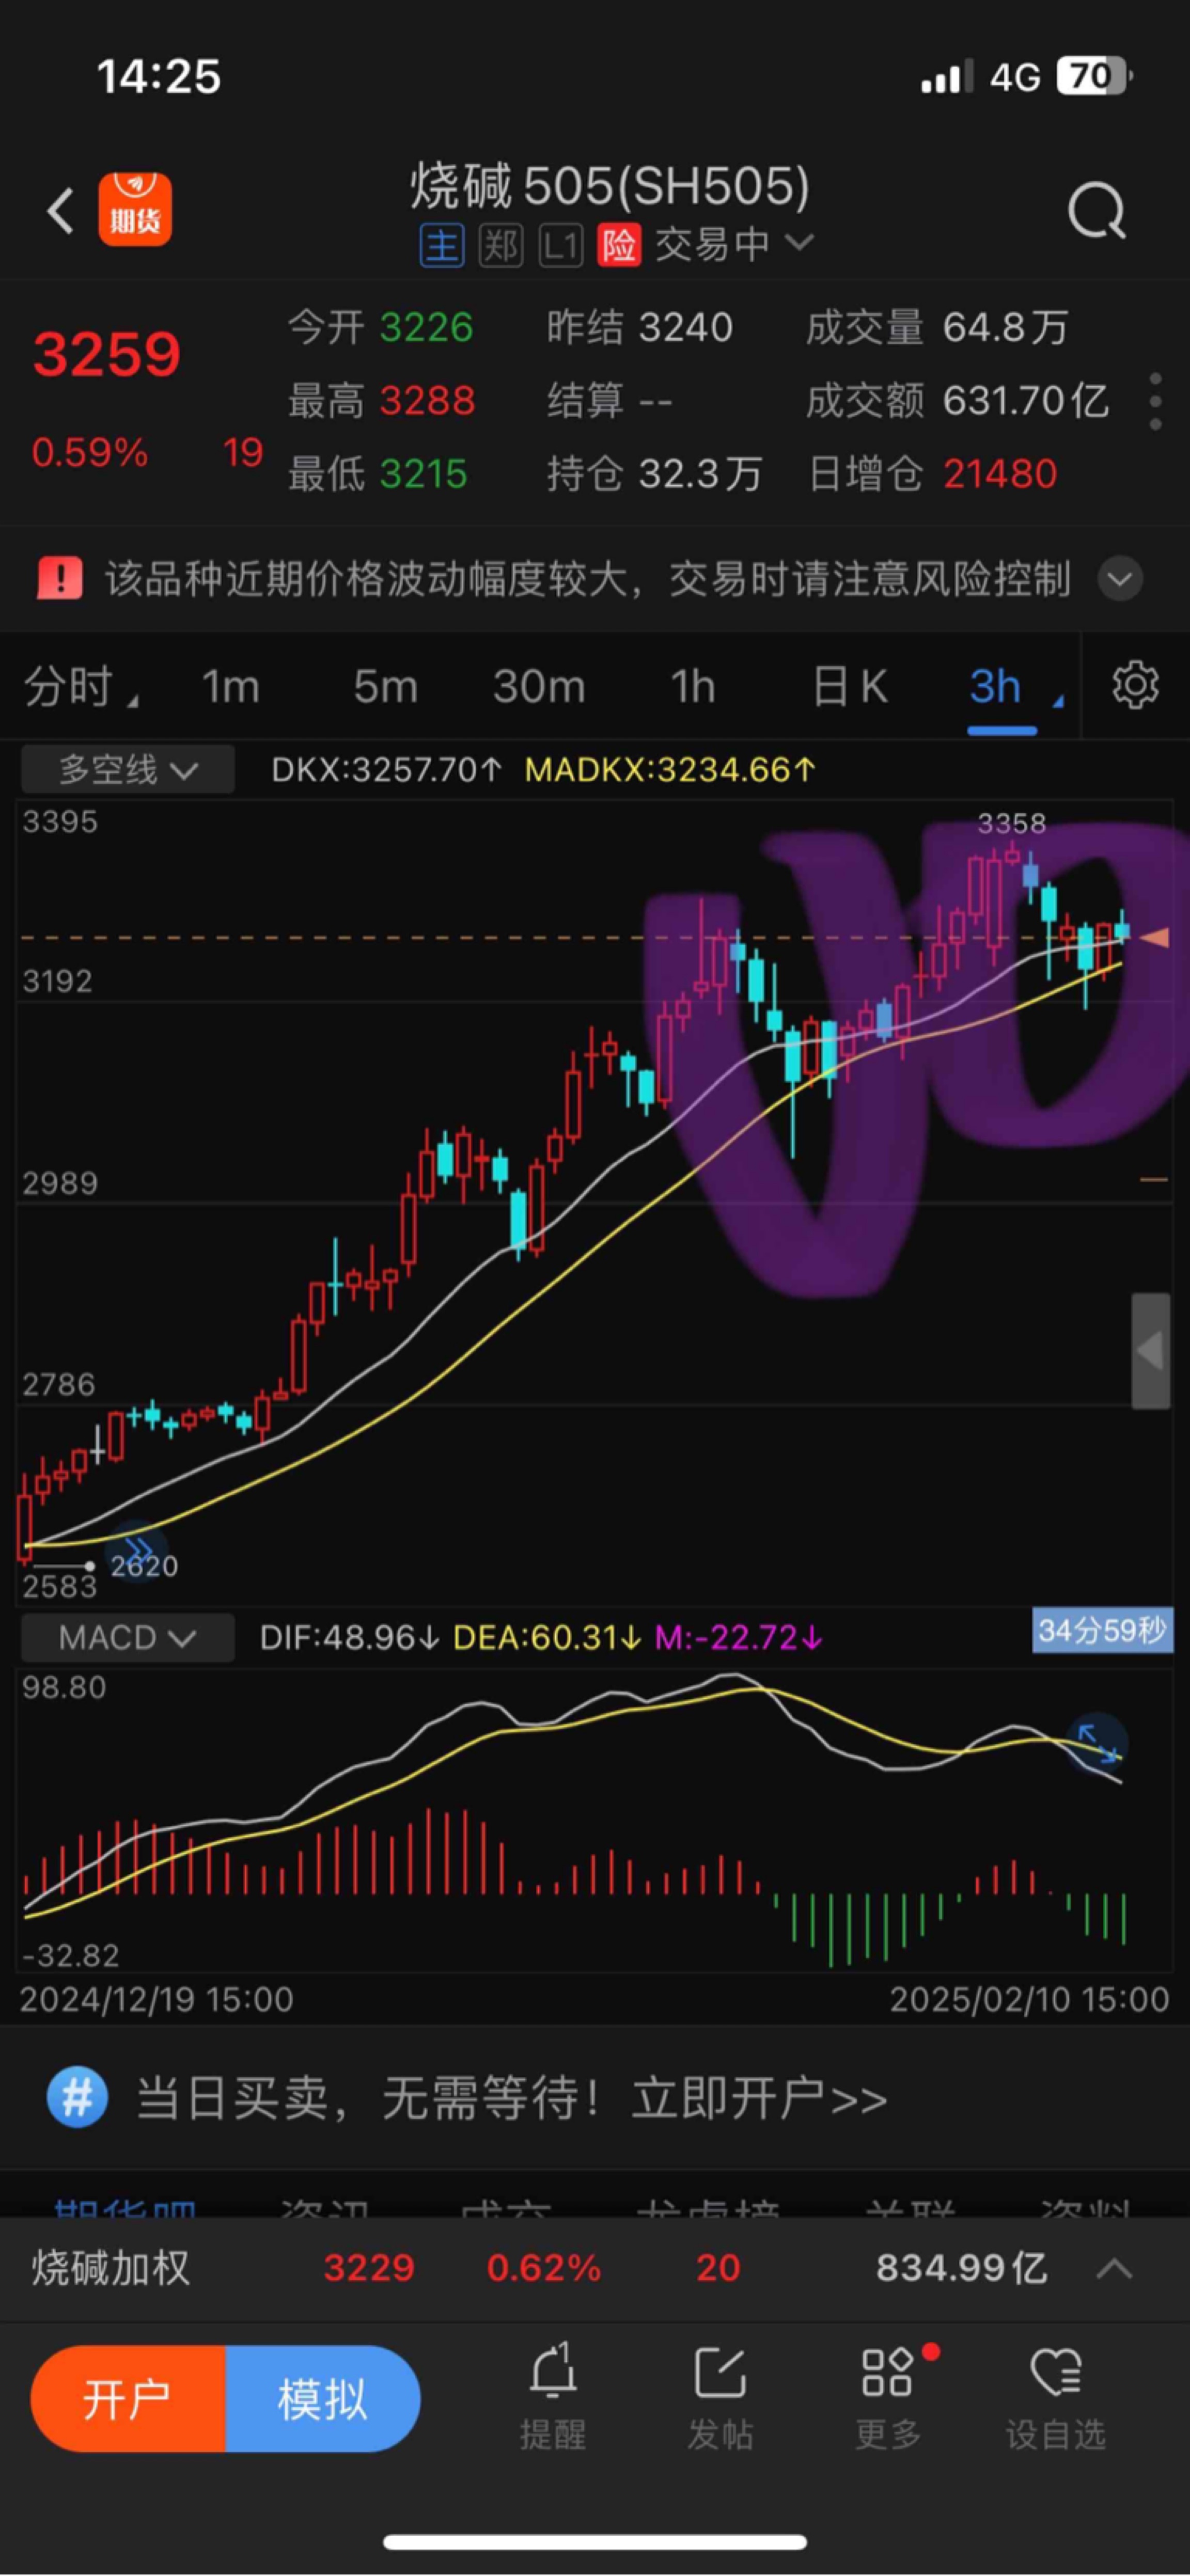Expand the 烧碱加权 bar up-chevron
Image resolution: width=1190 pixels, height=2576 pixels.
1114,2269
